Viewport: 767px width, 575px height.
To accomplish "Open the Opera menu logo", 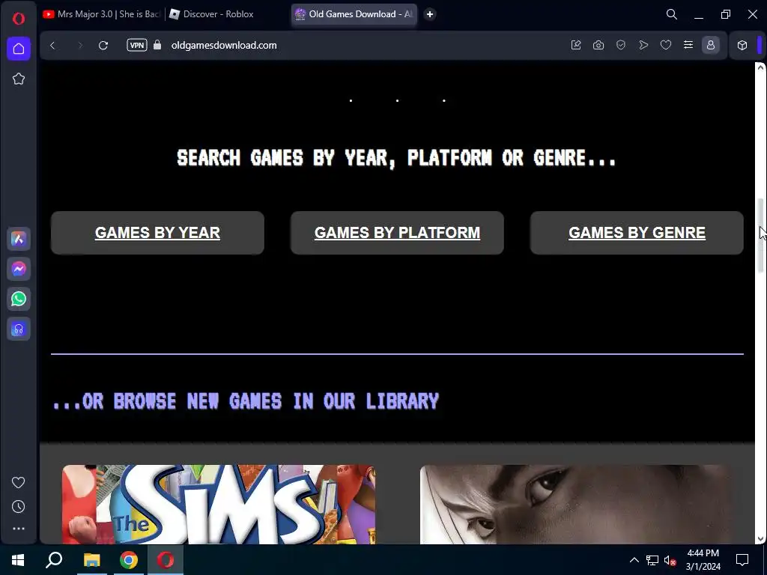I will 19,19.
